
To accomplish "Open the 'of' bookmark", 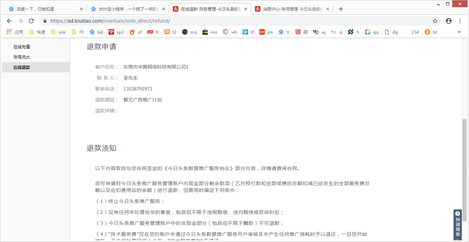I will pyautogui.click(x=136, y=32).
